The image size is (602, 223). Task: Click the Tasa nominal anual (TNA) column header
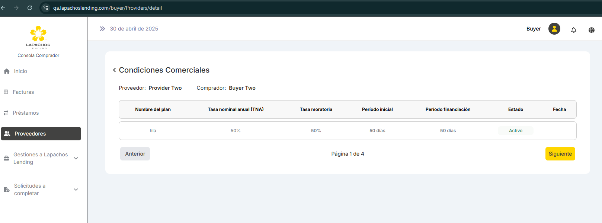[236, 109]
